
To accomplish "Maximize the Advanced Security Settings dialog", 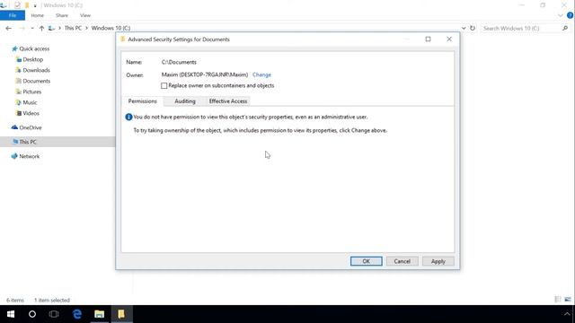I will pyautogui.click(x=428, y=39).
